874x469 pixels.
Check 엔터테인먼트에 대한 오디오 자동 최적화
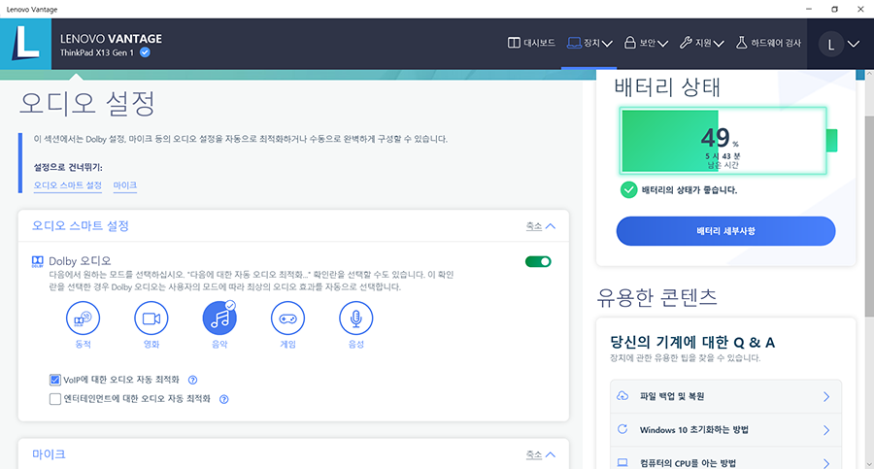[54, 399]
